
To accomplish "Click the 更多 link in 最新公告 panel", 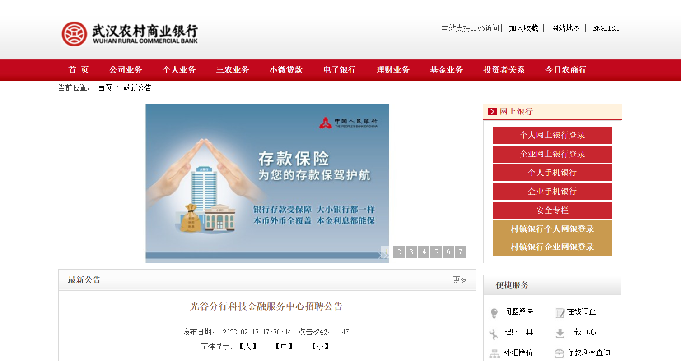I will pos(460,279).
